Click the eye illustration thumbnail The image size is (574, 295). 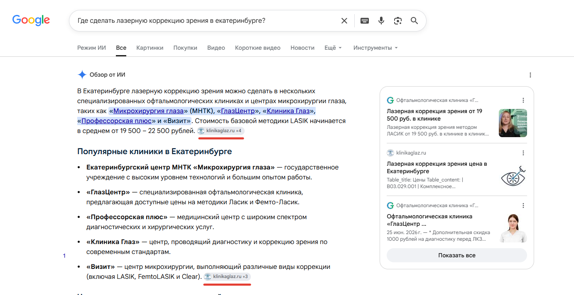coord(513,176)
